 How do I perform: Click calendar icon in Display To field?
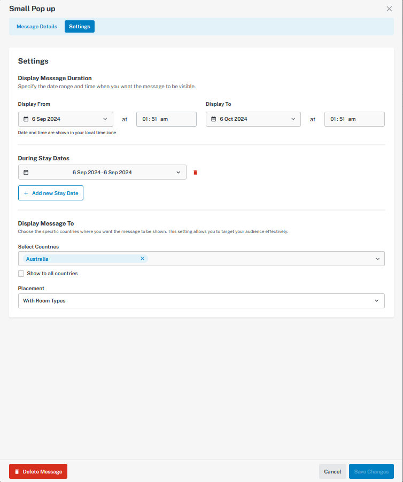(x=214, y=119)
